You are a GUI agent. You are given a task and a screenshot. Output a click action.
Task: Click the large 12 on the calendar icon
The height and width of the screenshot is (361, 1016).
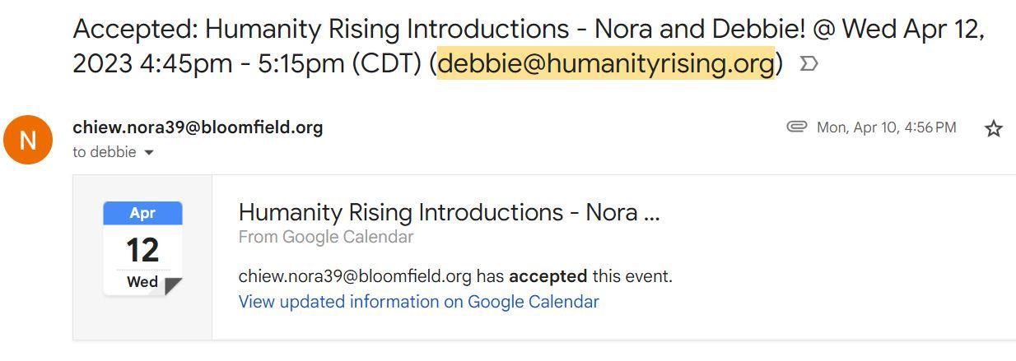point(142,250)
